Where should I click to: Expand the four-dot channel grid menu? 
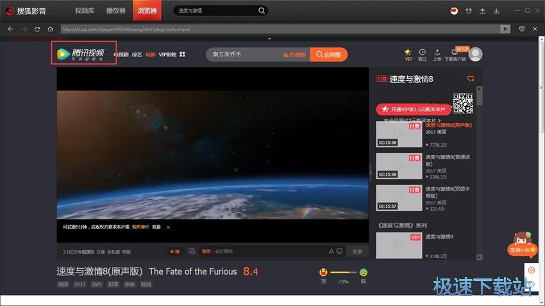183,54
